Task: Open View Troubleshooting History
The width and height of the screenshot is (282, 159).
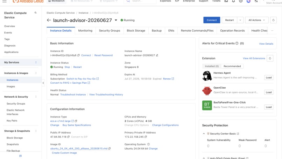Action: click(106, 94)
